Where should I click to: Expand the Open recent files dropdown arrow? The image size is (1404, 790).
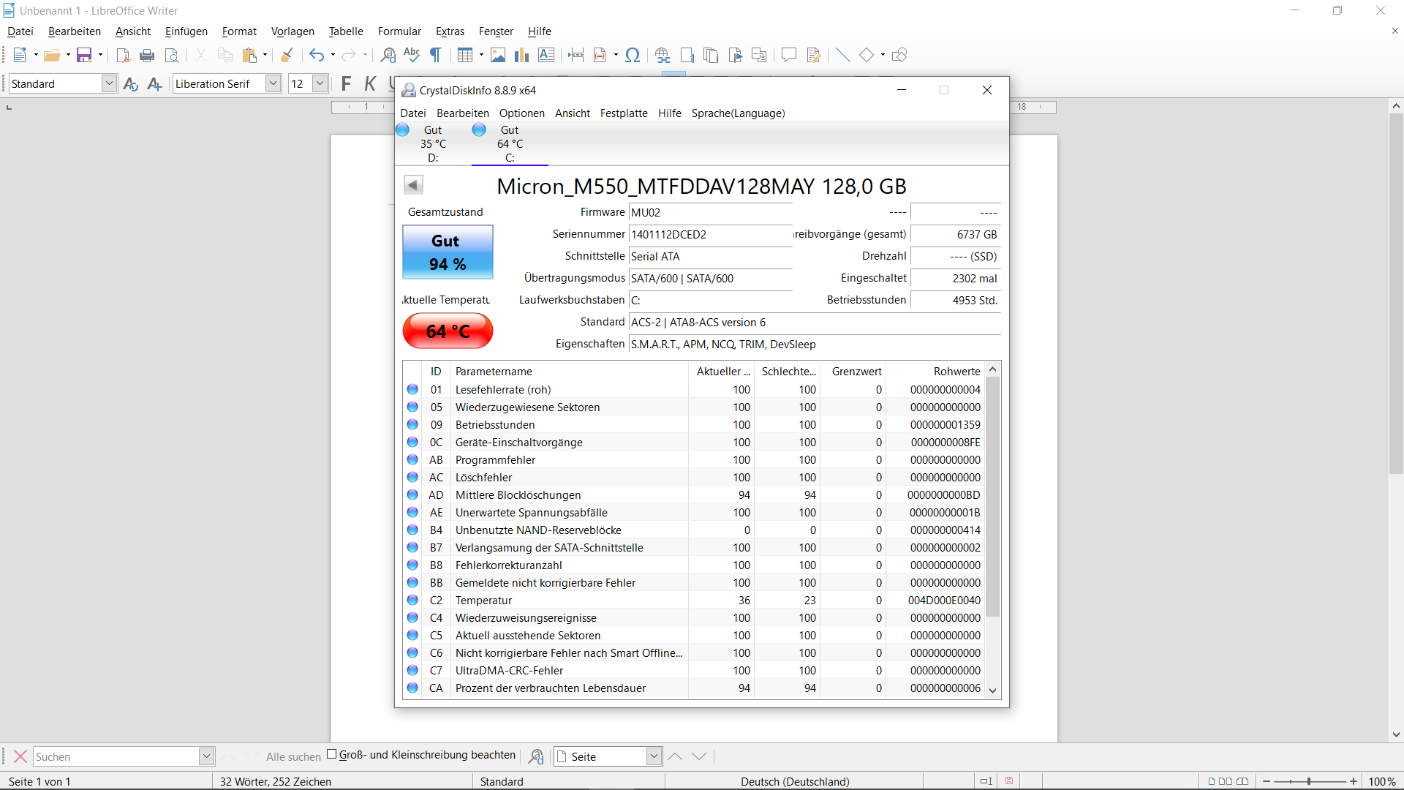[x=68, y=55]
